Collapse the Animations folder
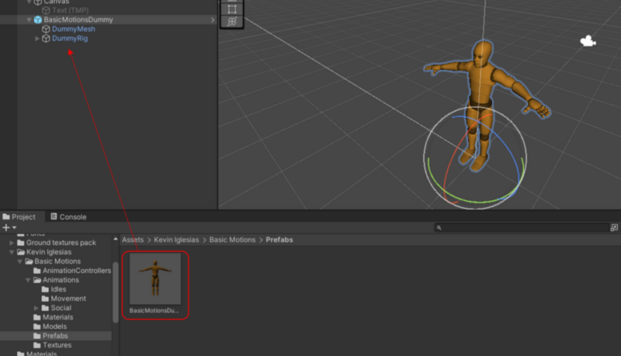621x356 pixels. coord(28,280)
